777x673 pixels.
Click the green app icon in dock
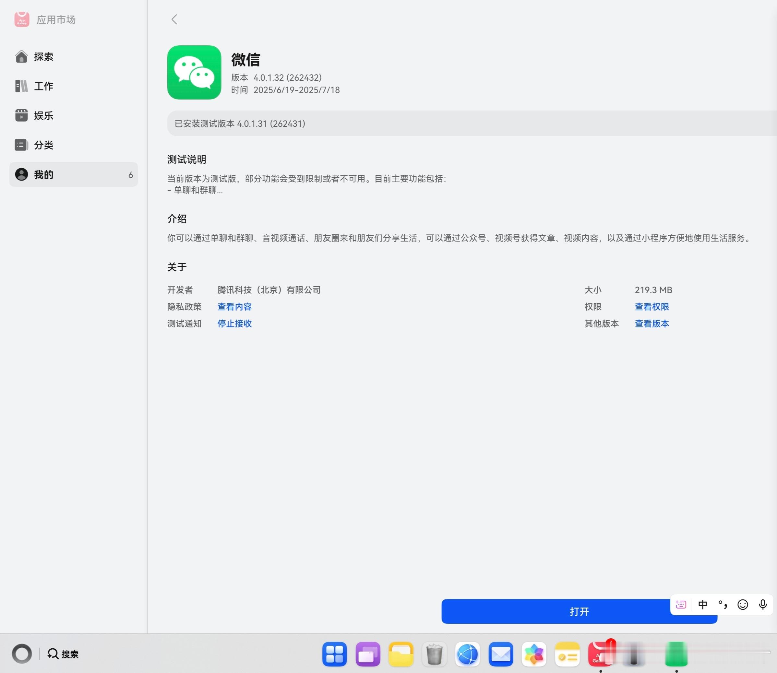click(x=676, y=654)
